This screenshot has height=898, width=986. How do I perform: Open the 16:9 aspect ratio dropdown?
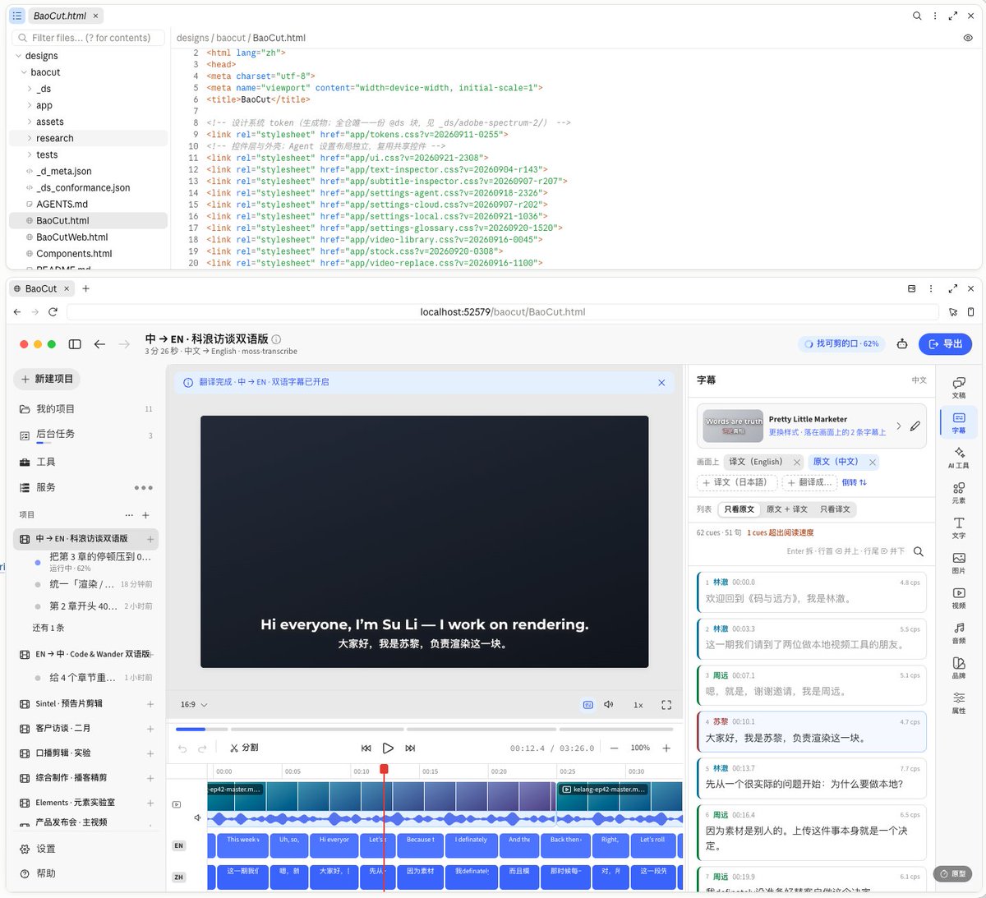[x=194, y=705]
